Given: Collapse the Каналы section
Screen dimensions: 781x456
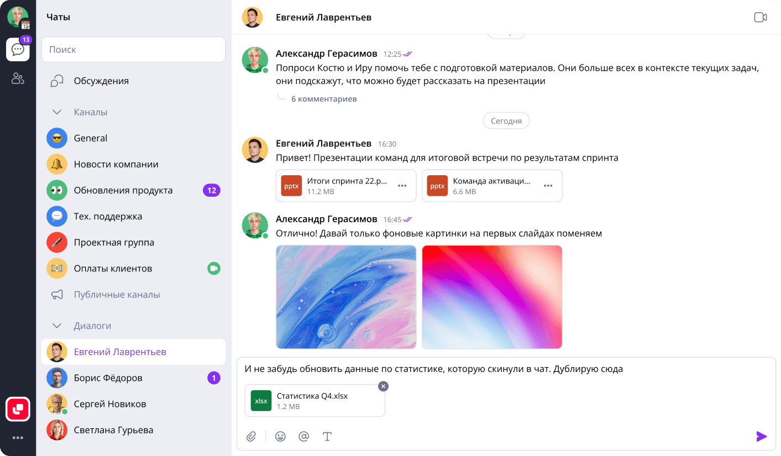Looking at the screenshot, I should coord(56,112).
